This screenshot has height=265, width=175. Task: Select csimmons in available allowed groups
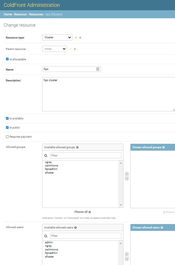(52, 166)
